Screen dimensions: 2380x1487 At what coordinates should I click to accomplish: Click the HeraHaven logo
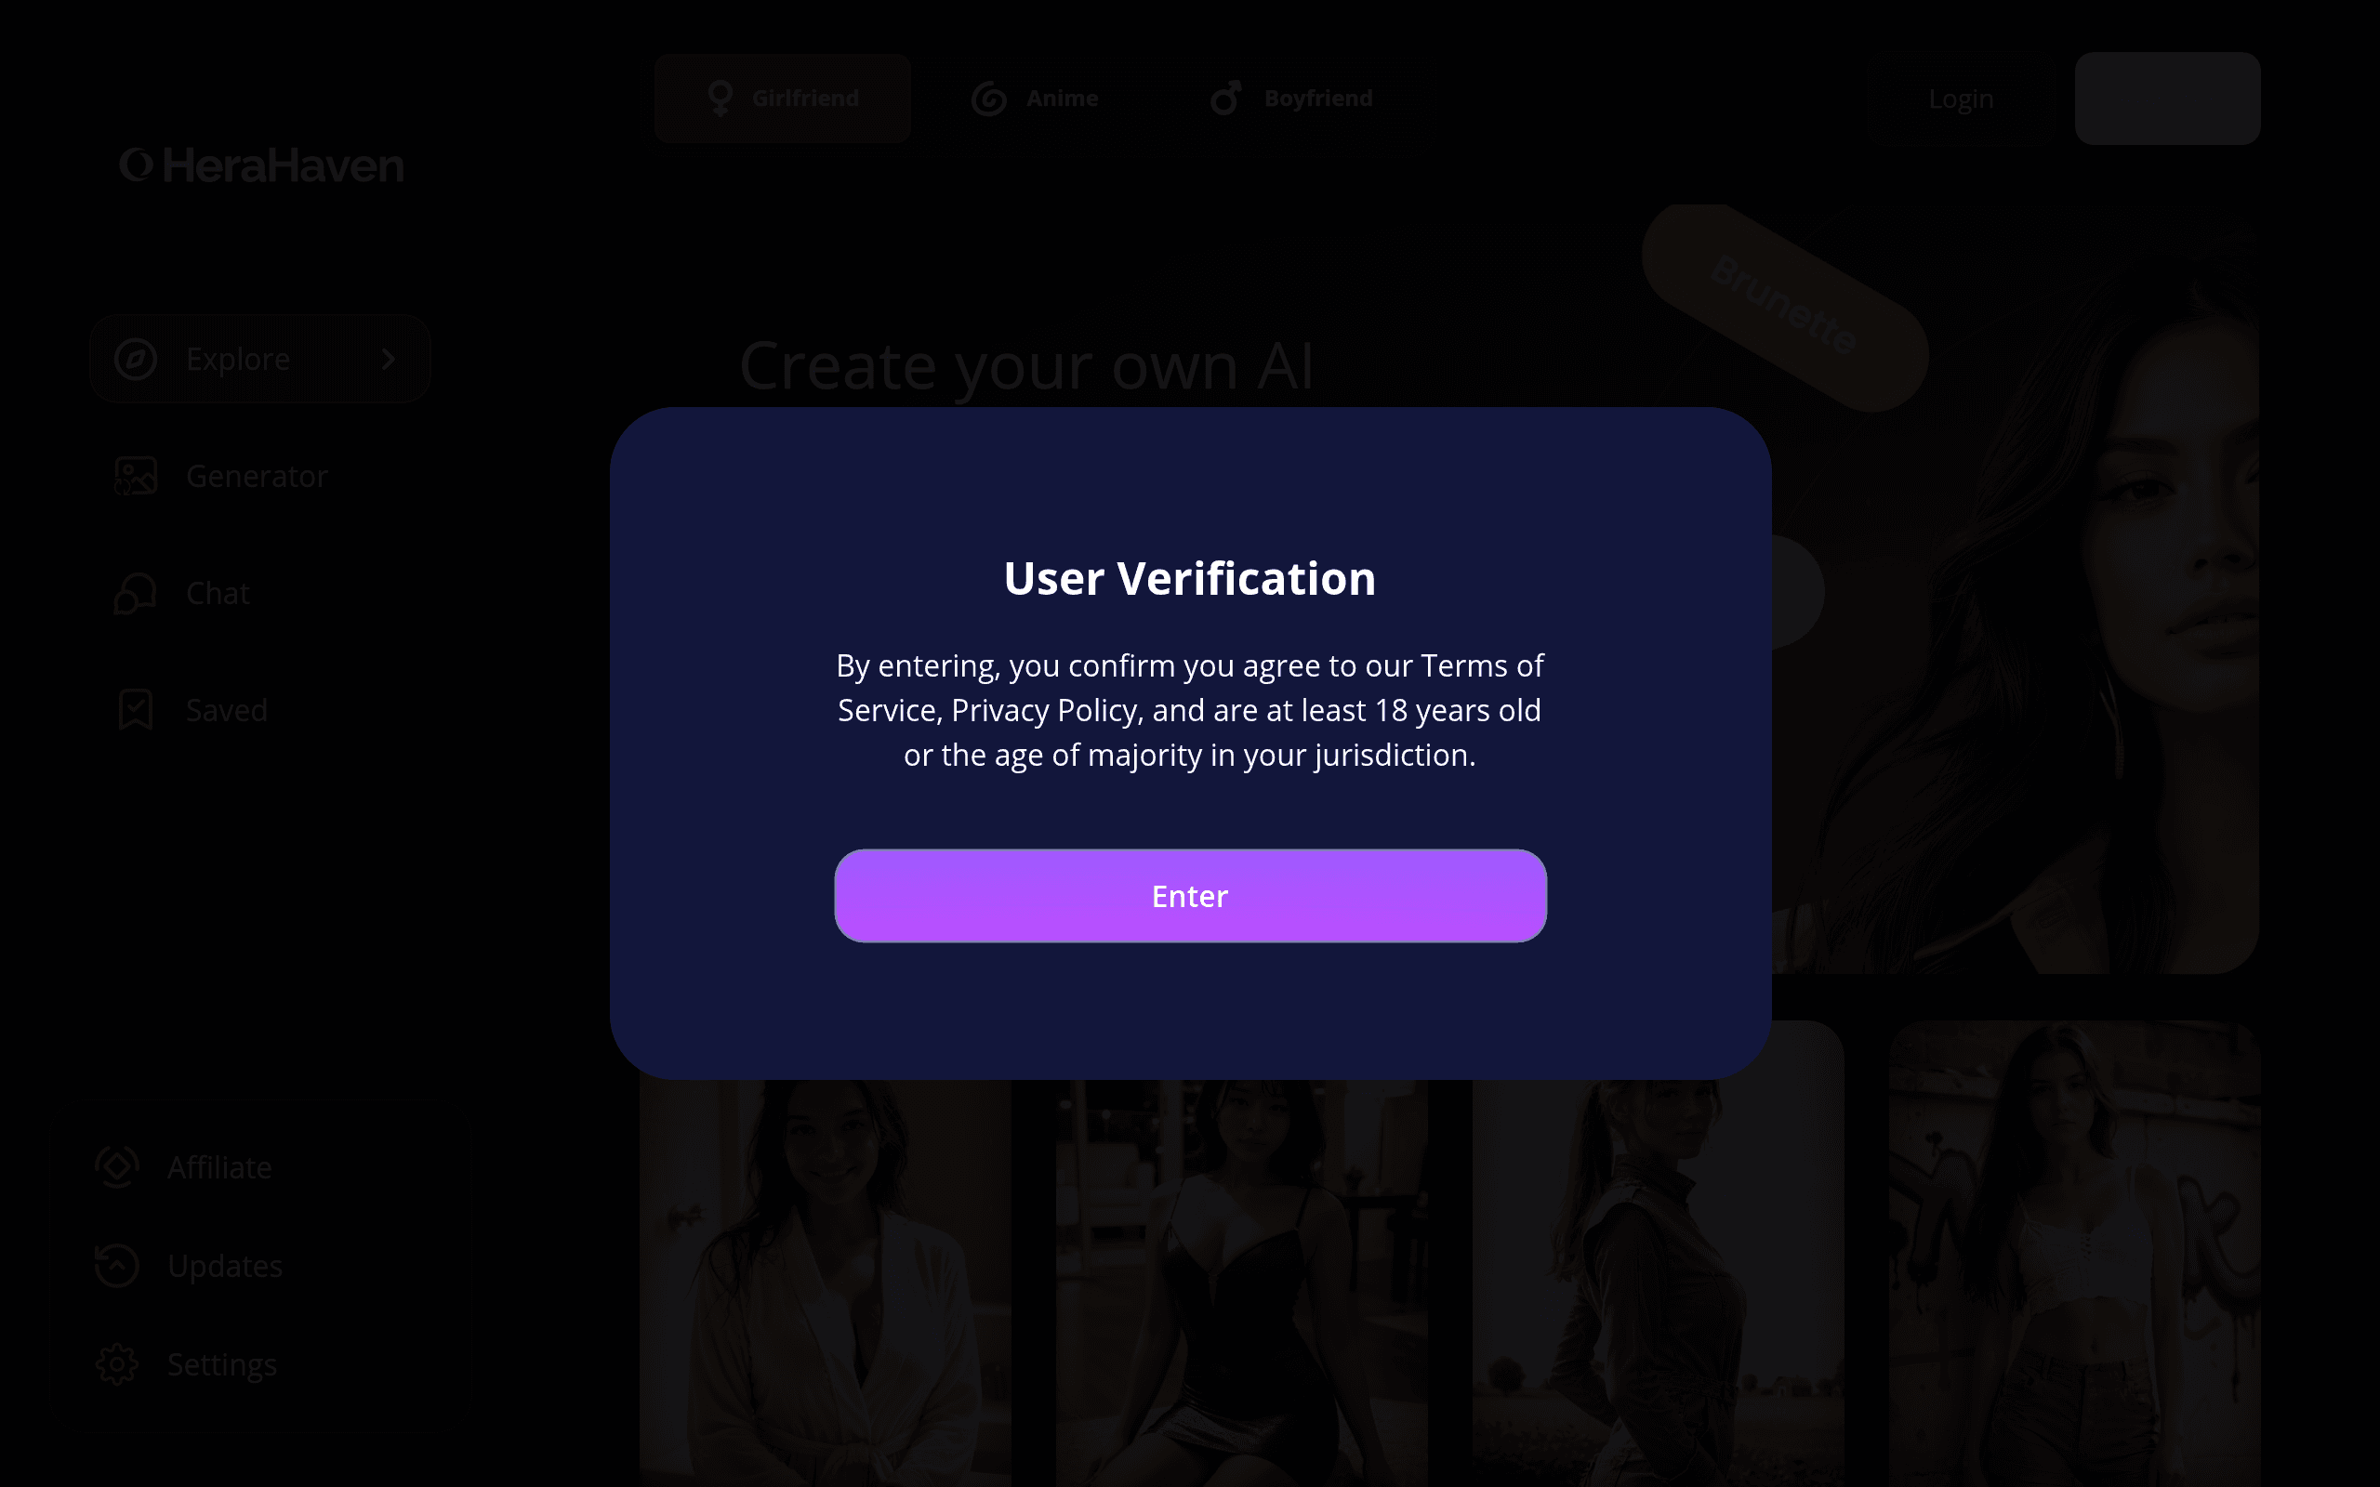pos(261,165)
